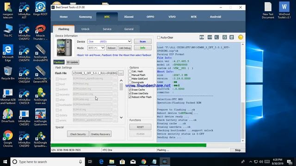Tick the Calc. Hash option
Viewport: 296px width, 166px height.
[130, 71]
